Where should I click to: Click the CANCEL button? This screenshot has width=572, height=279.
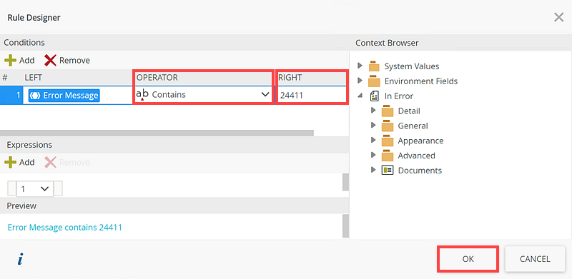[x=535, y=259]
